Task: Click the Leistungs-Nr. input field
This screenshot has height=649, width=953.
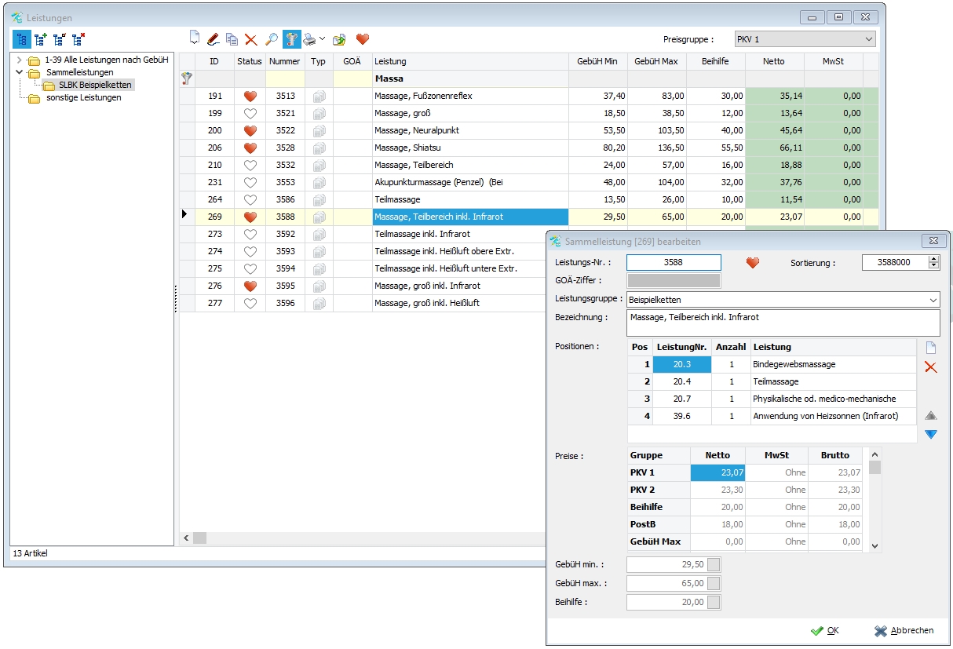Action: [673, 263]
